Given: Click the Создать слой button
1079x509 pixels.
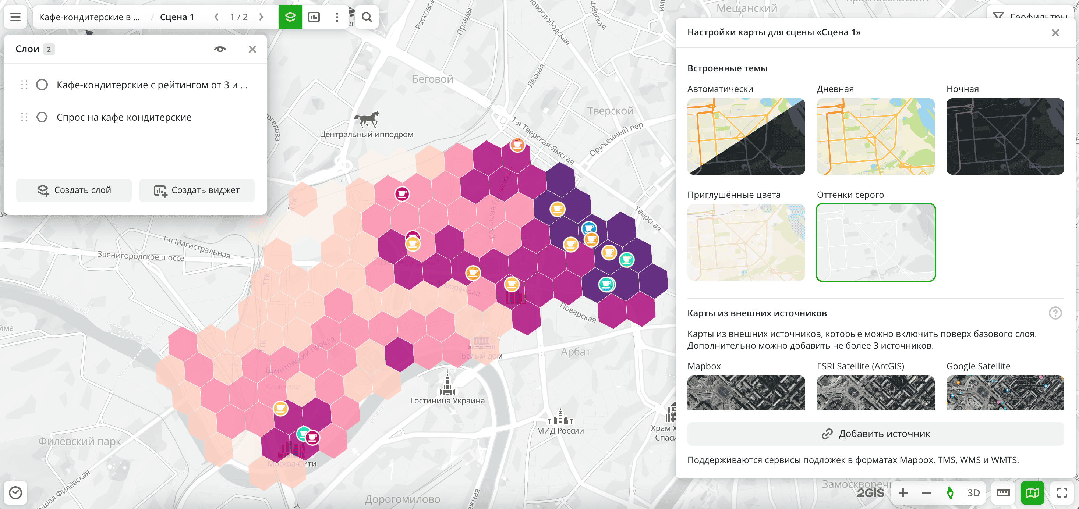Looking at the screenshot, I should point(74,191).
